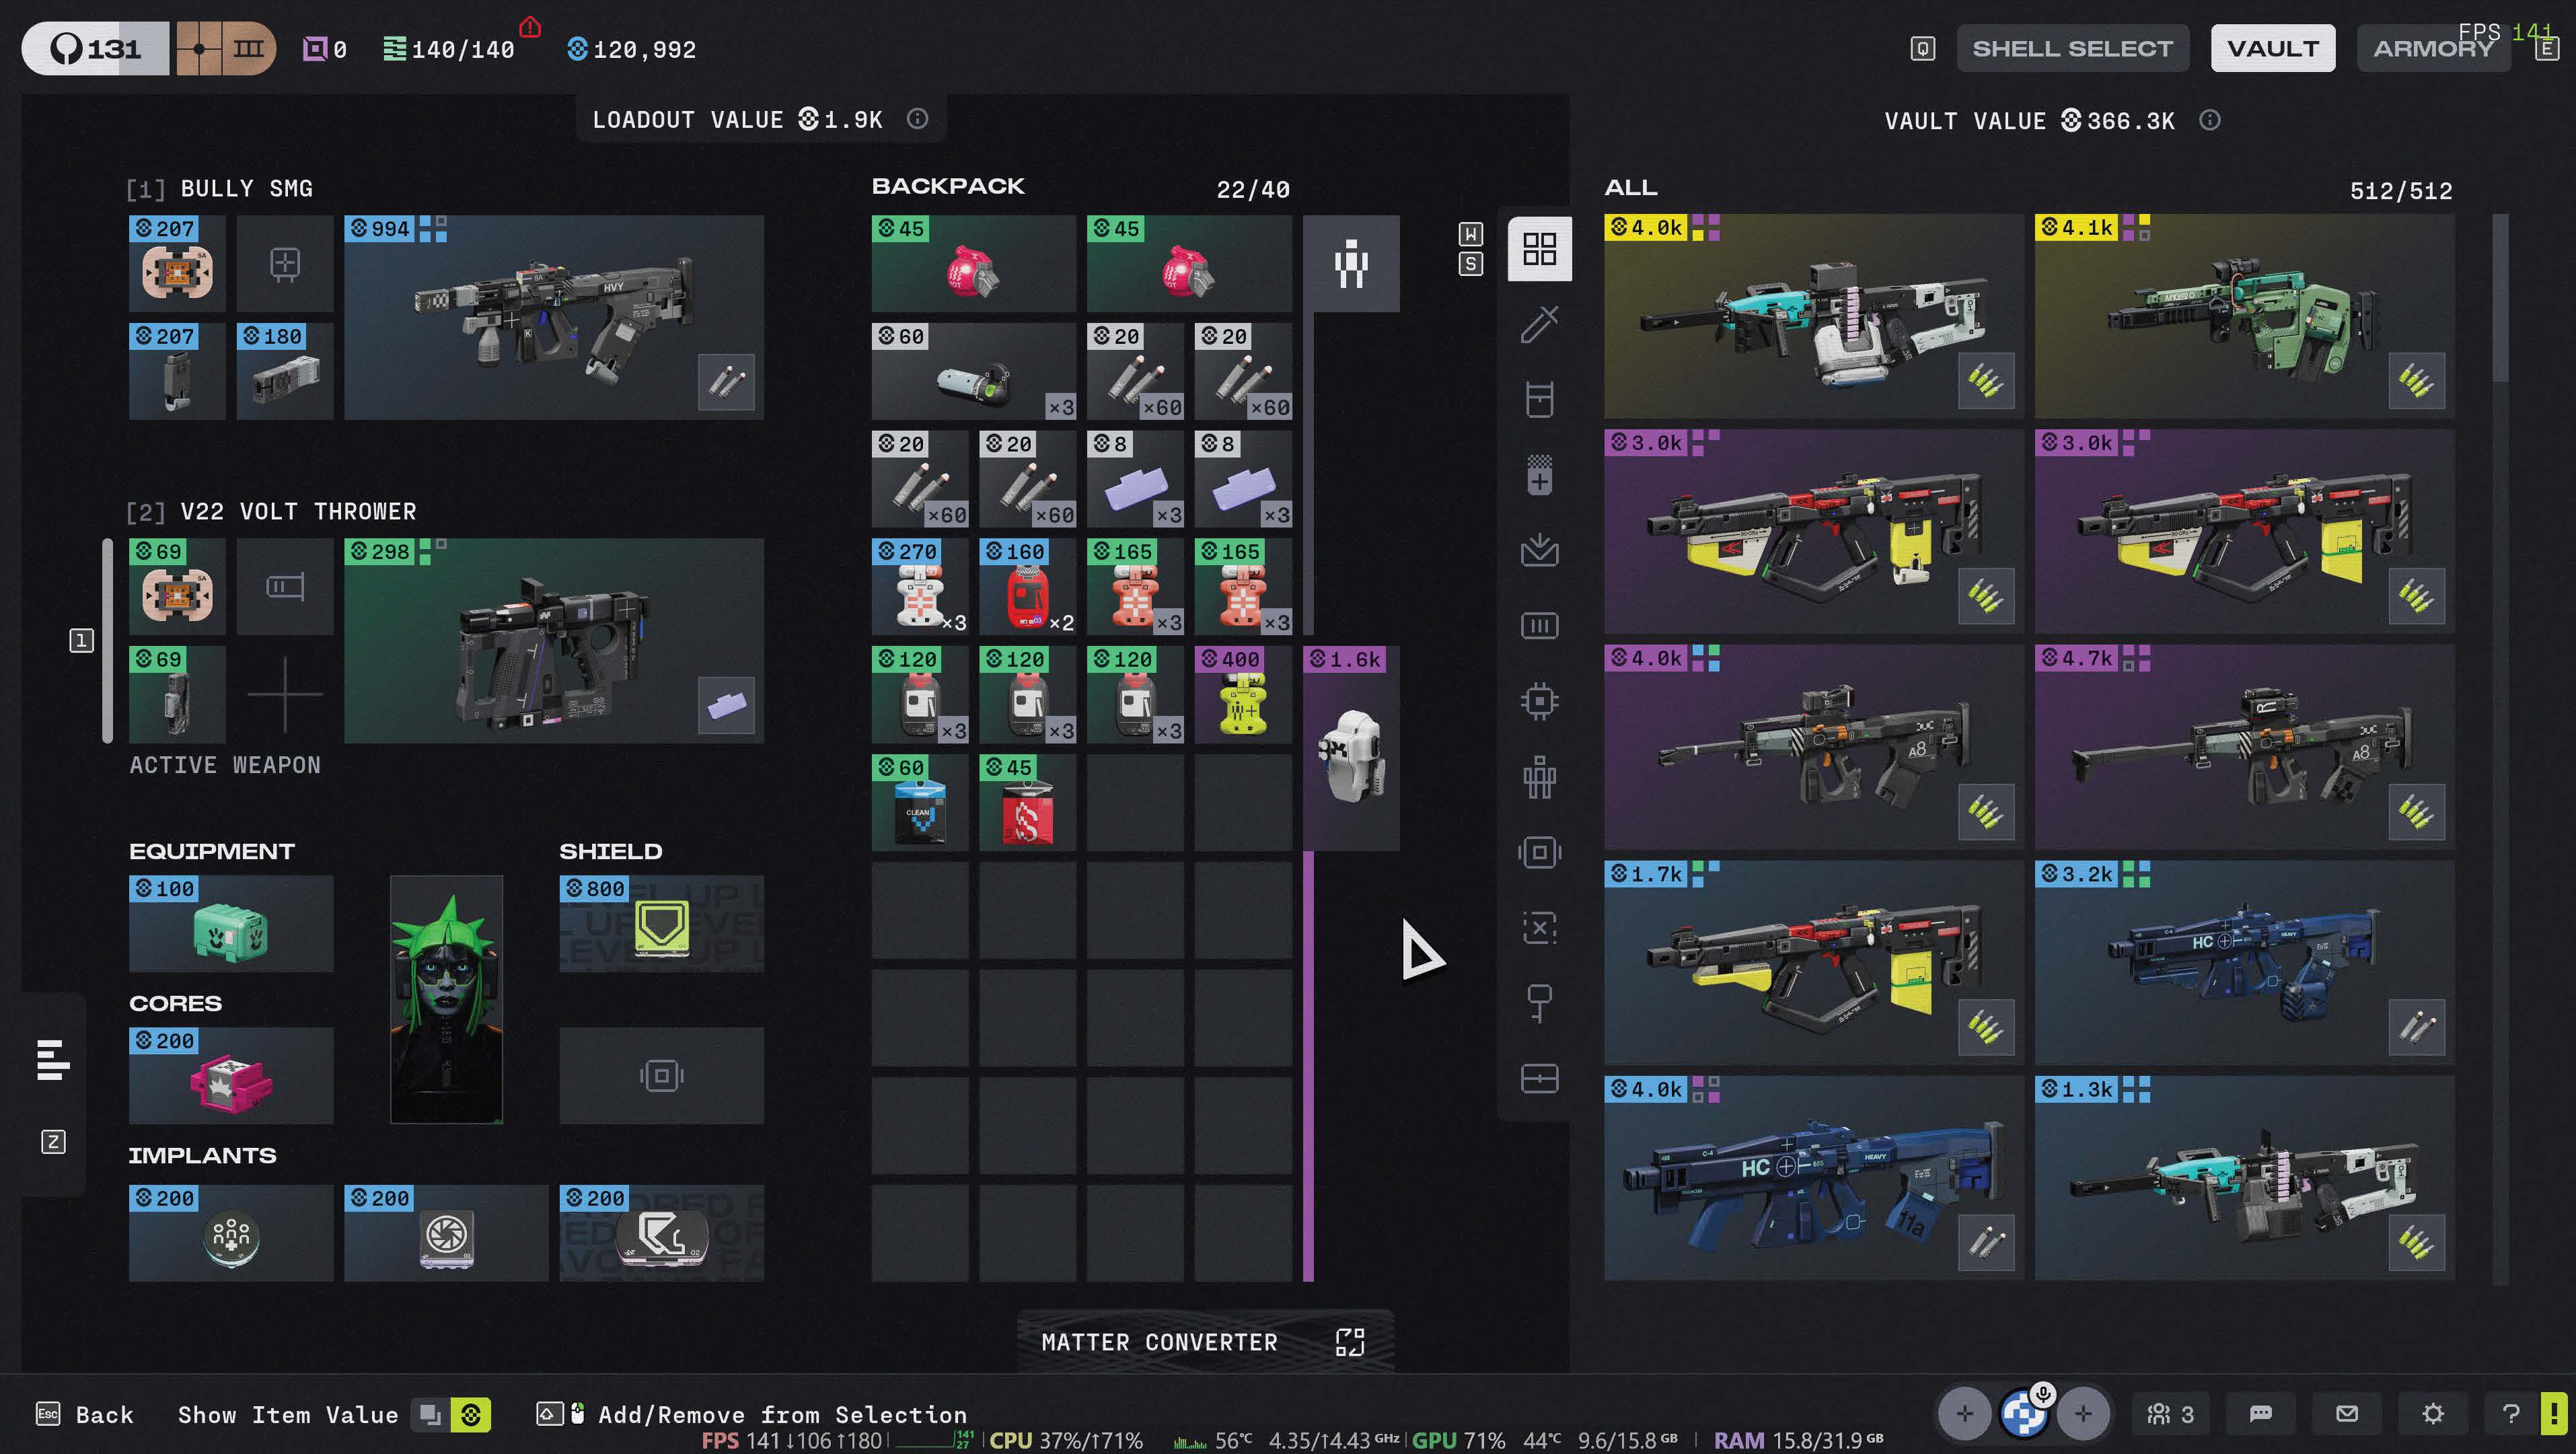Select the red 160-value item stacked x2
The image size is (2576, 1454).
click(x=1027, y=587)
